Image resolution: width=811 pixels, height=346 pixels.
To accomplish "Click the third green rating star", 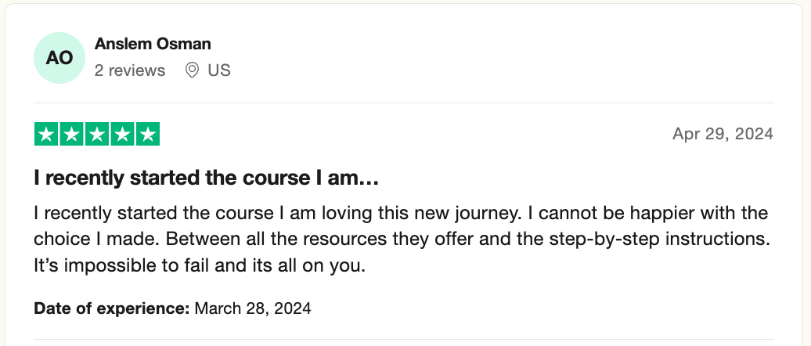I will 97,135.
